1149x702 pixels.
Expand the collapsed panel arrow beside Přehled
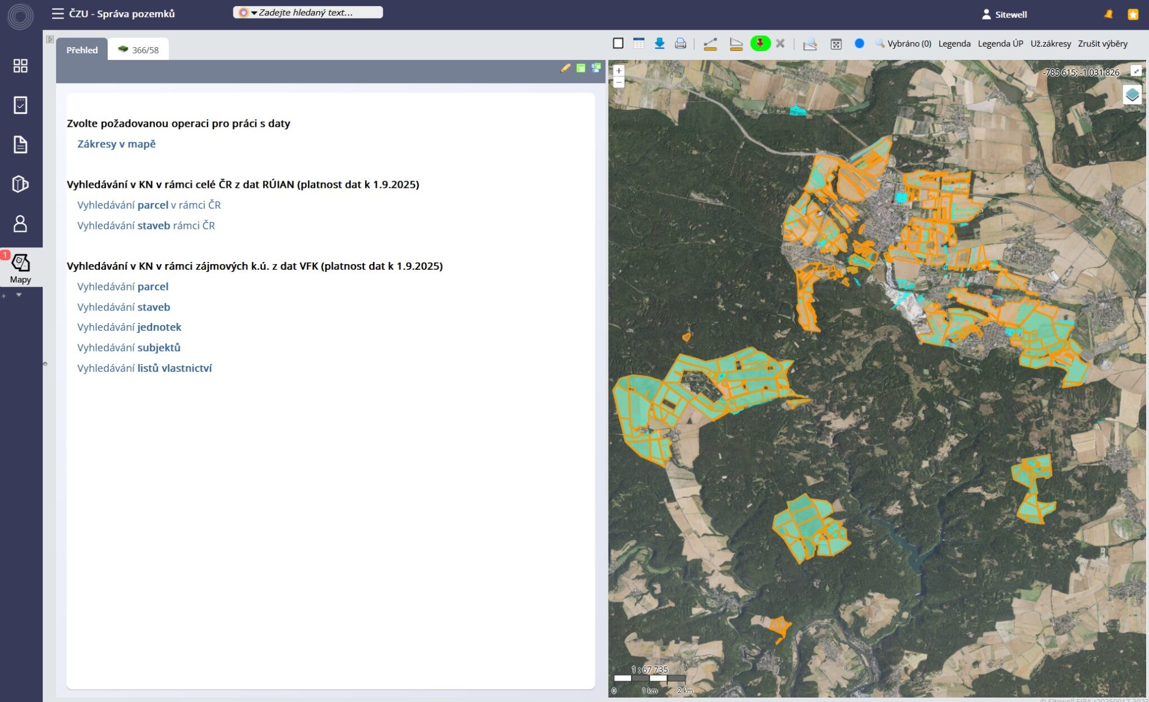pos(50,39)
